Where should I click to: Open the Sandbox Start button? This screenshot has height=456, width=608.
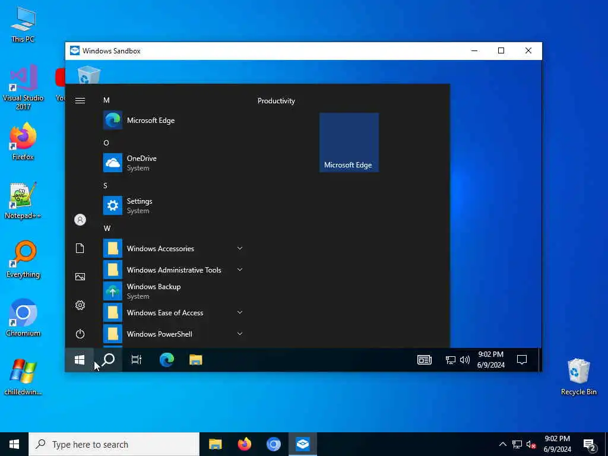(80, 360)
